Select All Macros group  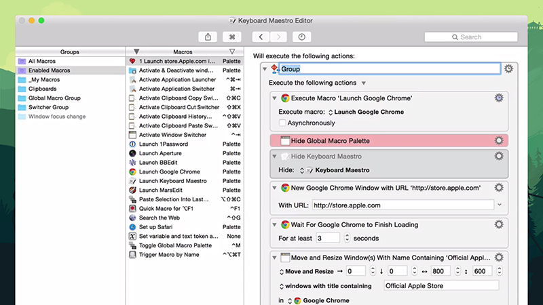click(x=71, y=61)
